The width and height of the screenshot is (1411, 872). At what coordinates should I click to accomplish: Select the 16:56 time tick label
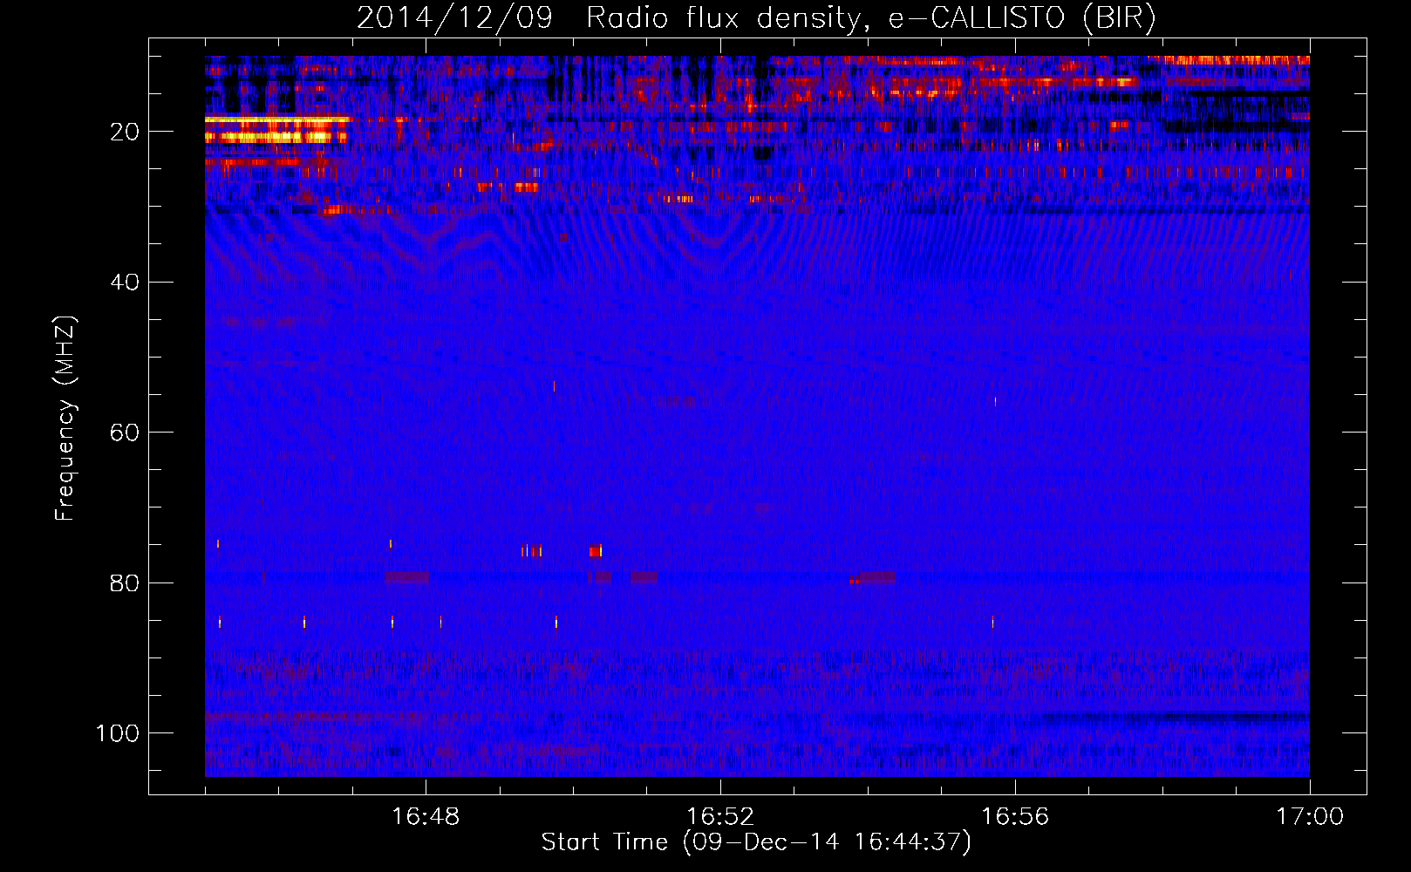point(1015,817)
